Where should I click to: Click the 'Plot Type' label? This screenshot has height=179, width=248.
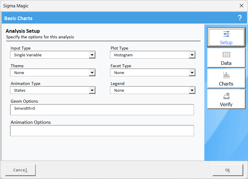119,48
